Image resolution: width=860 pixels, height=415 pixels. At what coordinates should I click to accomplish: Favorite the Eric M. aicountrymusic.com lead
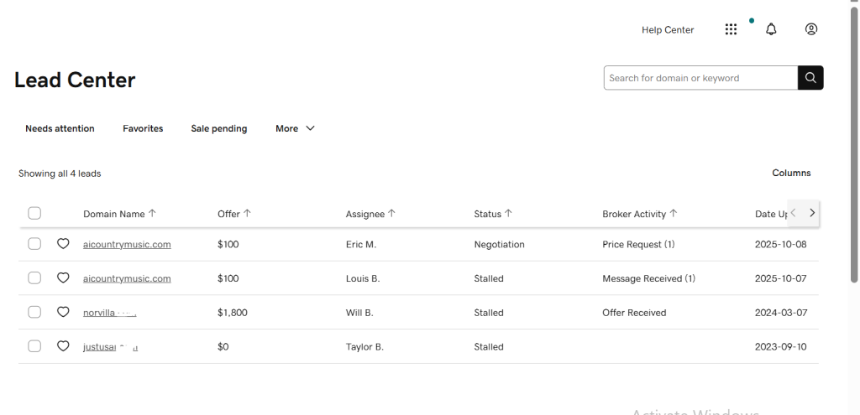tap(63, 244)
